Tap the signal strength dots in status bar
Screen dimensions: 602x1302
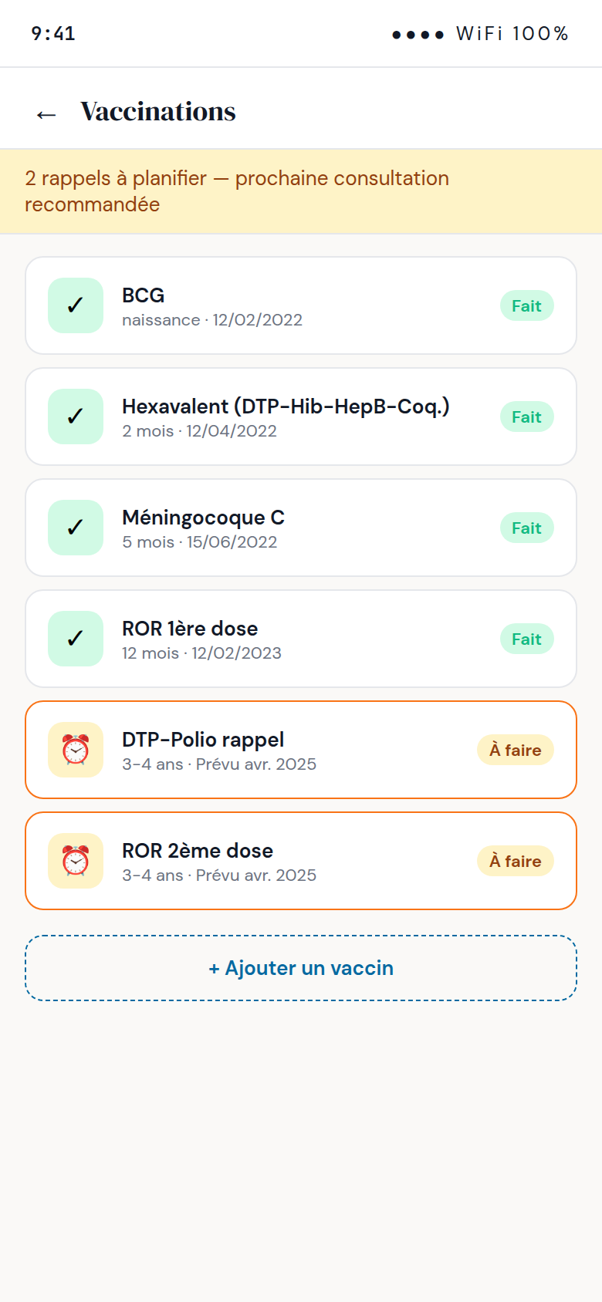(x=418, y=35)
